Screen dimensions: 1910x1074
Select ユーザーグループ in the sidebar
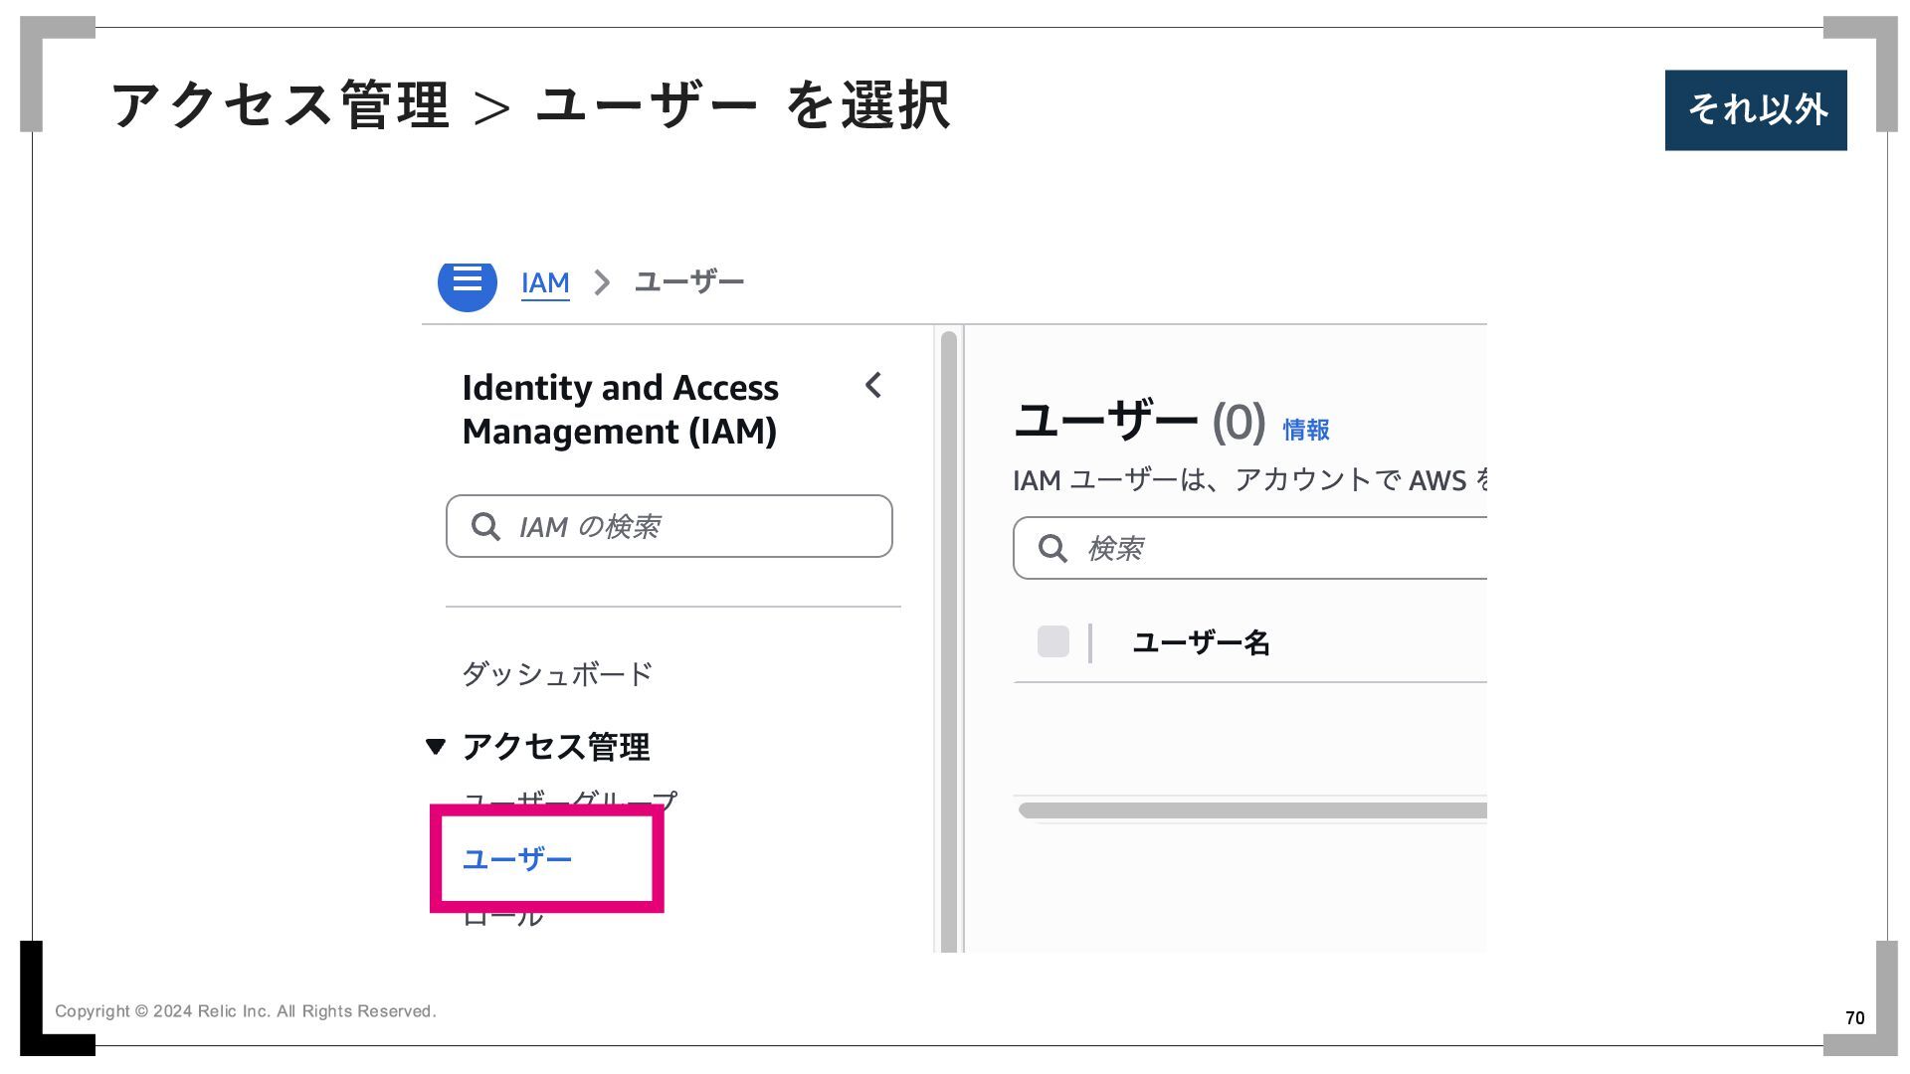tap(570, 798)
